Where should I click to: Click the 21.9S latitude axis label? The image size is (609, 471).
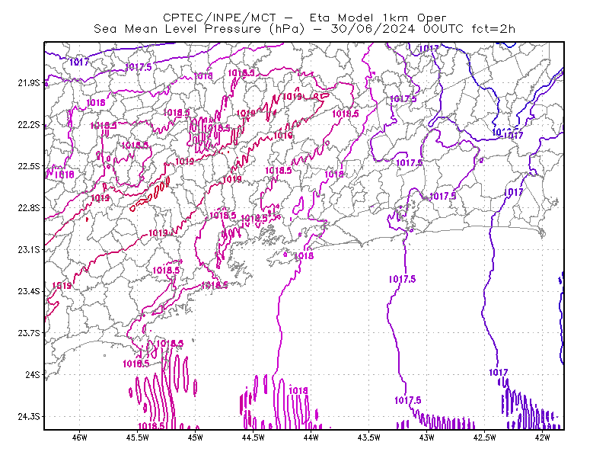coord(29,83)
